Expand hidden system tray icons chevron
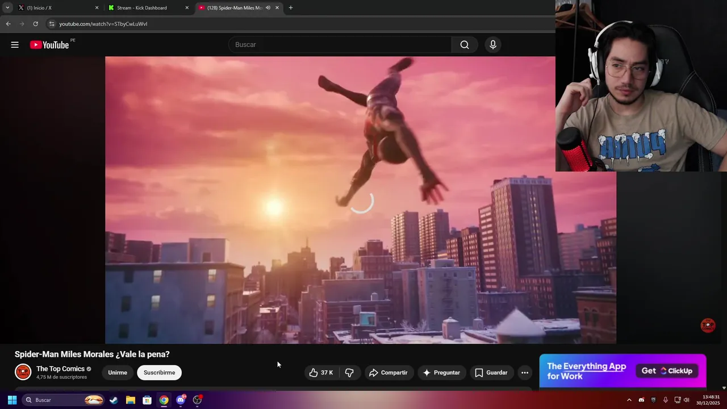The image size is (727, 409). coord(629,400)
